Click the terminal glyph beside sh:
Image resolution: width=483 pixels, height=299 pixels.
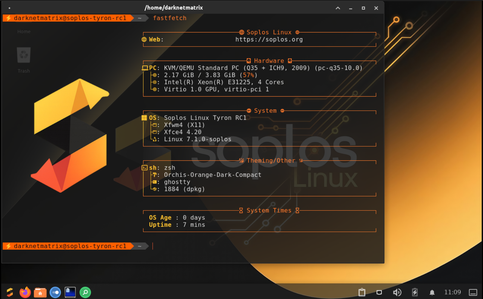pos(145,168)
